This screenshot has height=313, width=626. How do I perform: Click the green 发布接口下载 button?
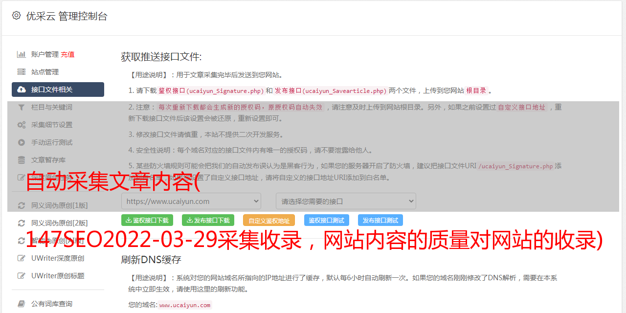click(x=208, y=220)
